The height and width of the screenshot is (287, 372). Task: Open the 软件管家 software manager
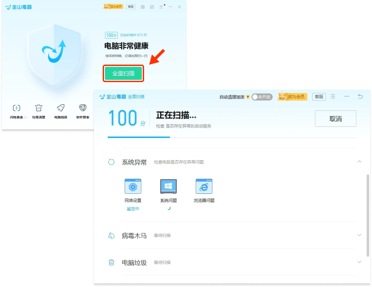pos(83,112)
